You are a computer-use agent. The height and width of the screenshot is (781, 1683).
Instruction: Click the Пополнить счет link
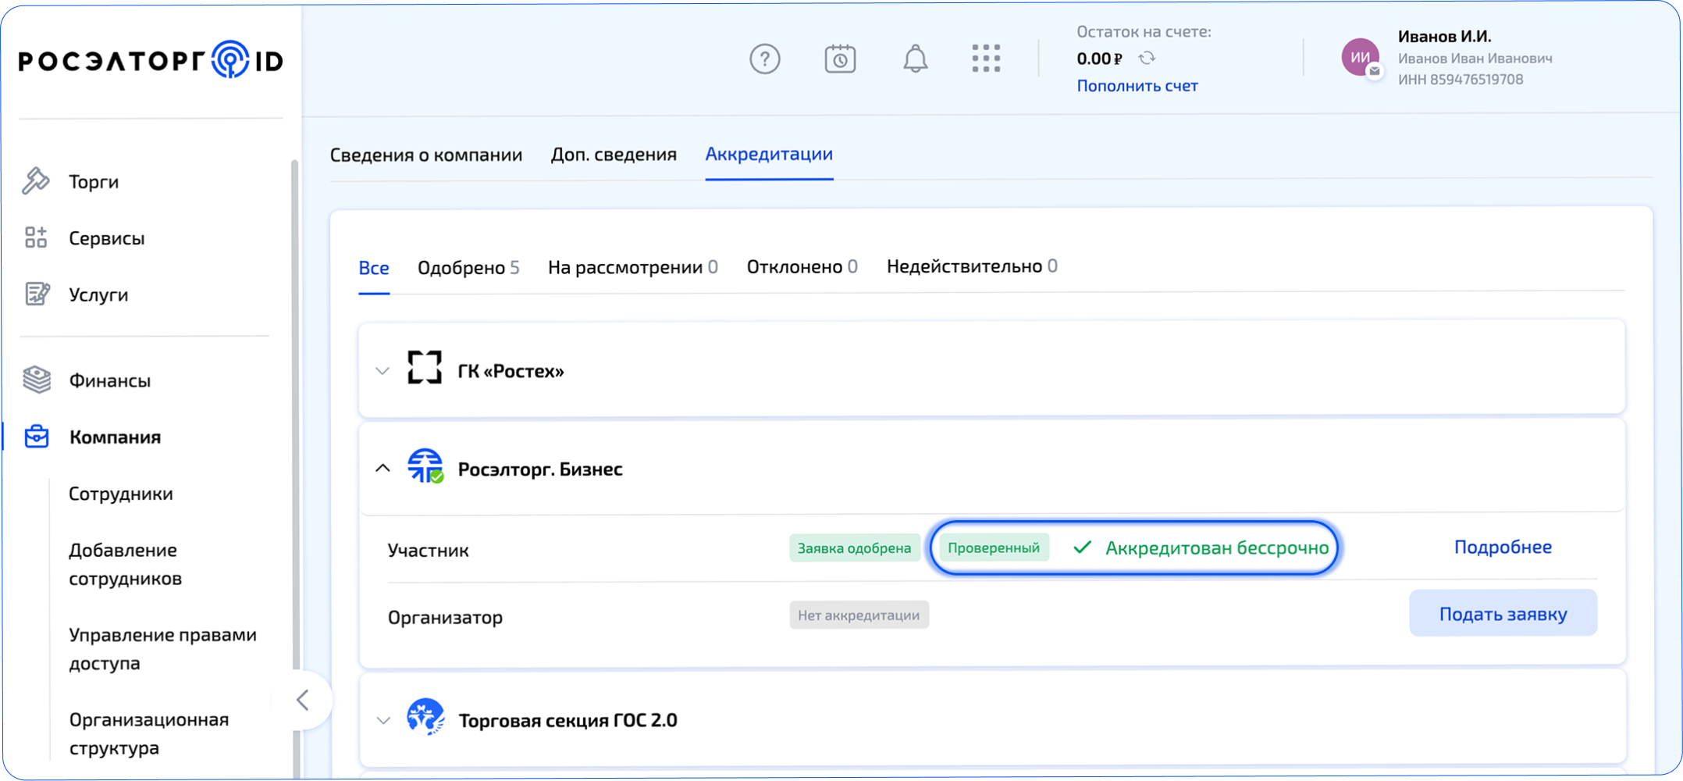click(x=1137, y=86)
